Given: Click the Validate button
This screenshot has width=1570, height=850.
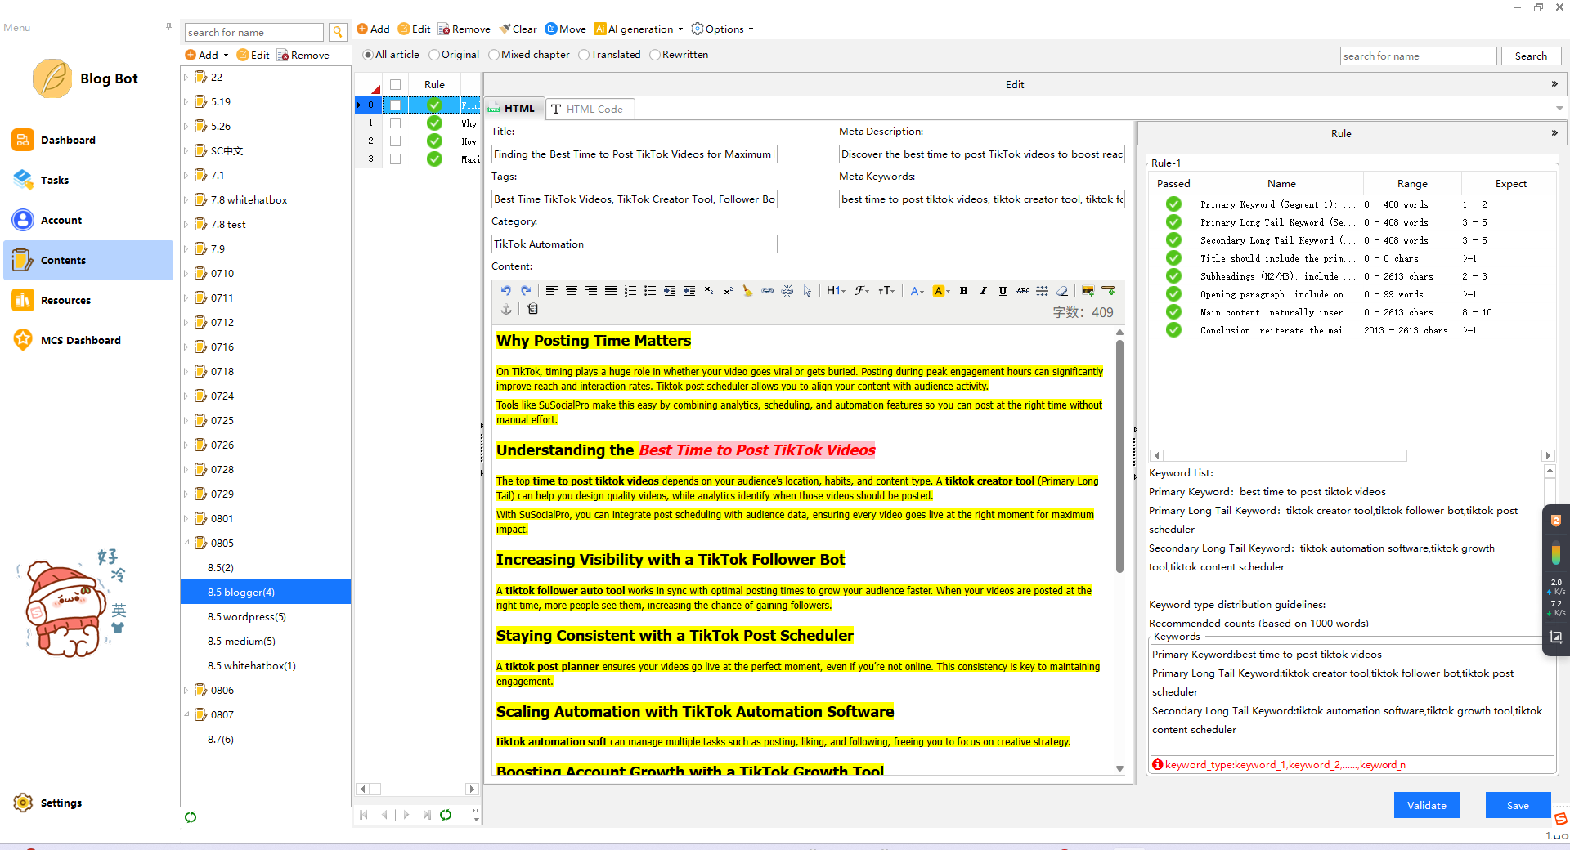Looking at the screenshot, I should click(1426, 805).
